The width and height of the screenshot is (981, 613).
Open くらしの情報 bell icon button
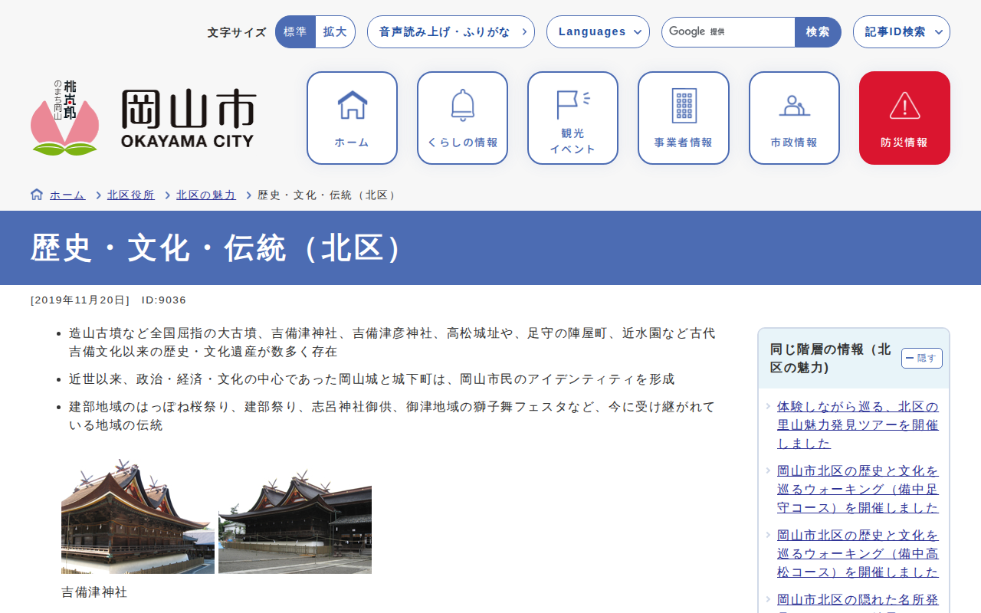coord(462,118)
